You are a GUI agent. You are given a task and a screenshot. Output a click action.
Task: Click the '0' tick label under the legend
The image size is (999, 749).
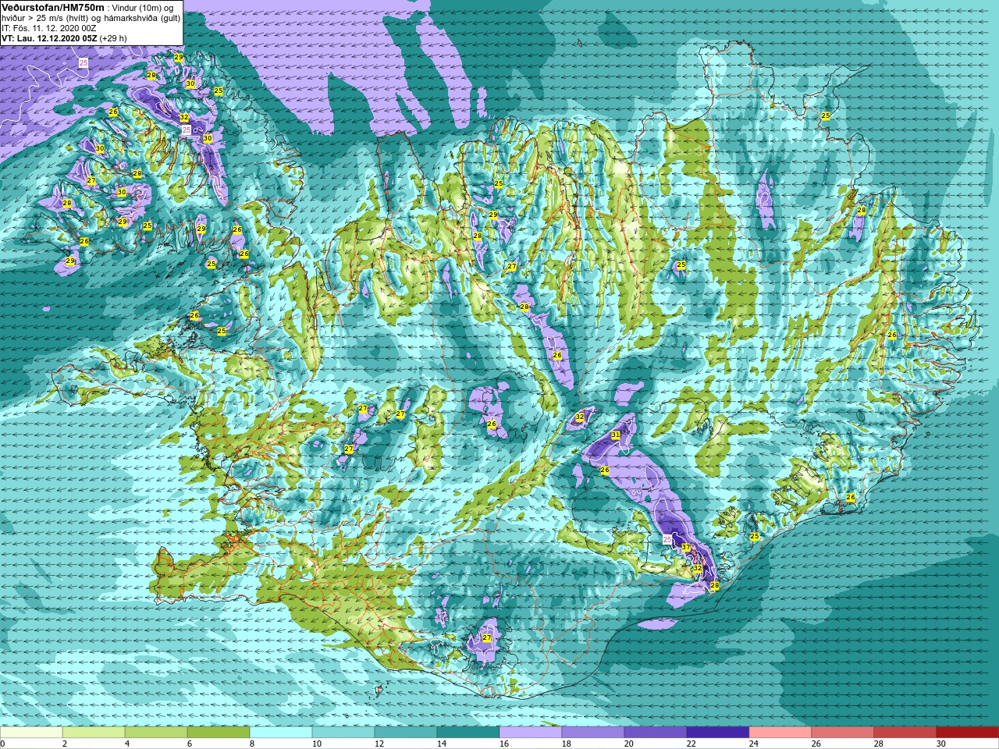coord(3,744)
